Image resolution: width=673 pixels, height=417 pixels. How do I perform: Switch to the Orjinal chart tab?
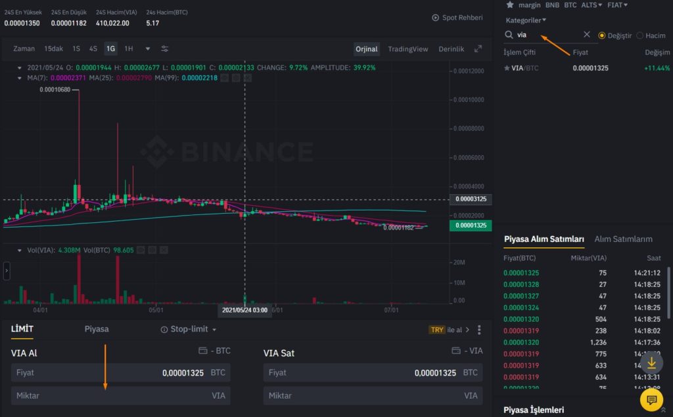pos(367,49)
